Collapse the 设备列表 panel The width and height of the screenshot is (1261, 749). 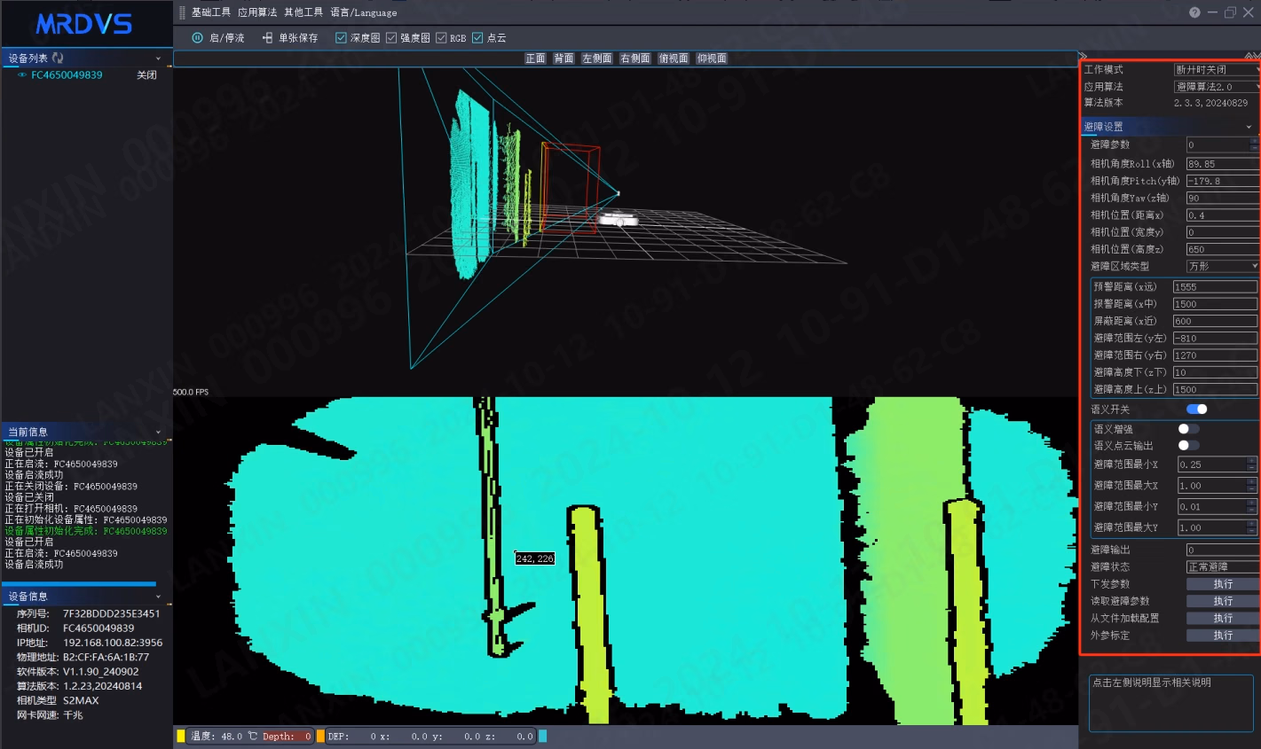[x=159, y=59]
